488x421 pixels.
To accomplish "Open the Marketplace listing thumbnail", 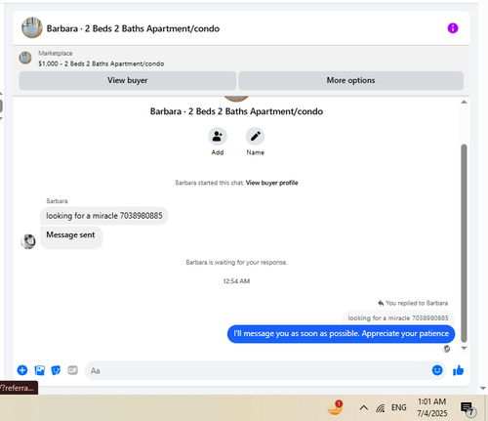I will (x=25, y=58).
